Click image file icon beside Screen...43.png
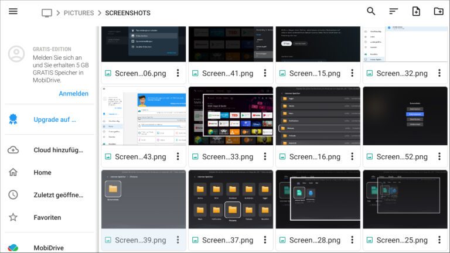Screen dimensions: 450x253 (108, 156)
